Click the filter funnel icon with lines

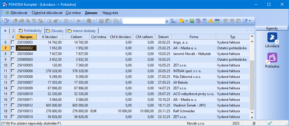(x=173, y=21)
